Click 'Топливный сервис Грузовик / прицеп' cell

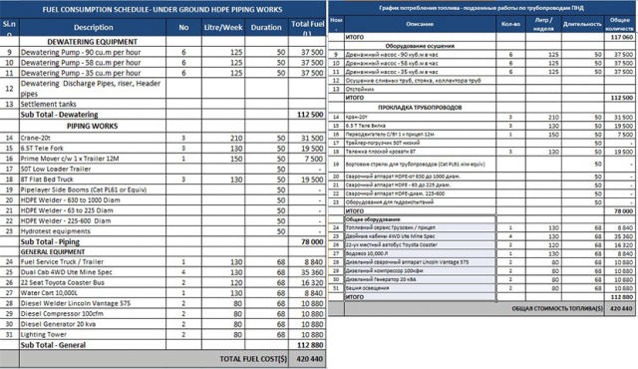click(420, 227)
